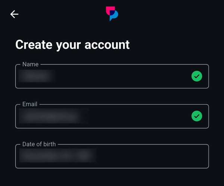
Task: Click the pink upper part of logo
Action: tap(110, 10)
